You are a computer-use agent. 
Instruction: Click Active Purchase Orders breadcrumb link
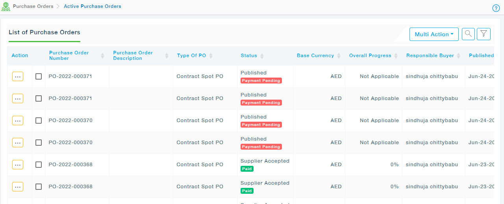93,6
